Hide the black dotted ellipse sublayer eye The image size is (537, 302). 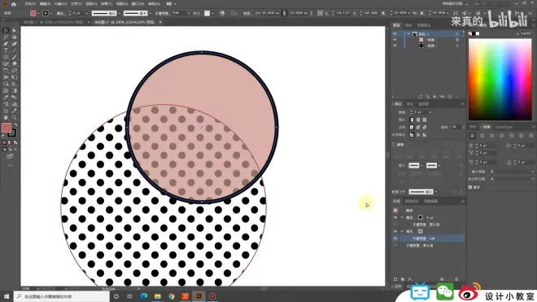[395, 46]
